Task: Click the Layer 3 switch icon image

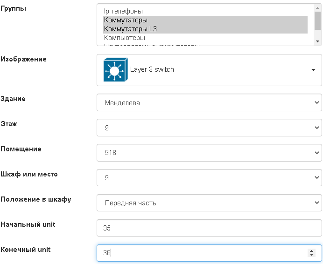Action: pos(115,70)
